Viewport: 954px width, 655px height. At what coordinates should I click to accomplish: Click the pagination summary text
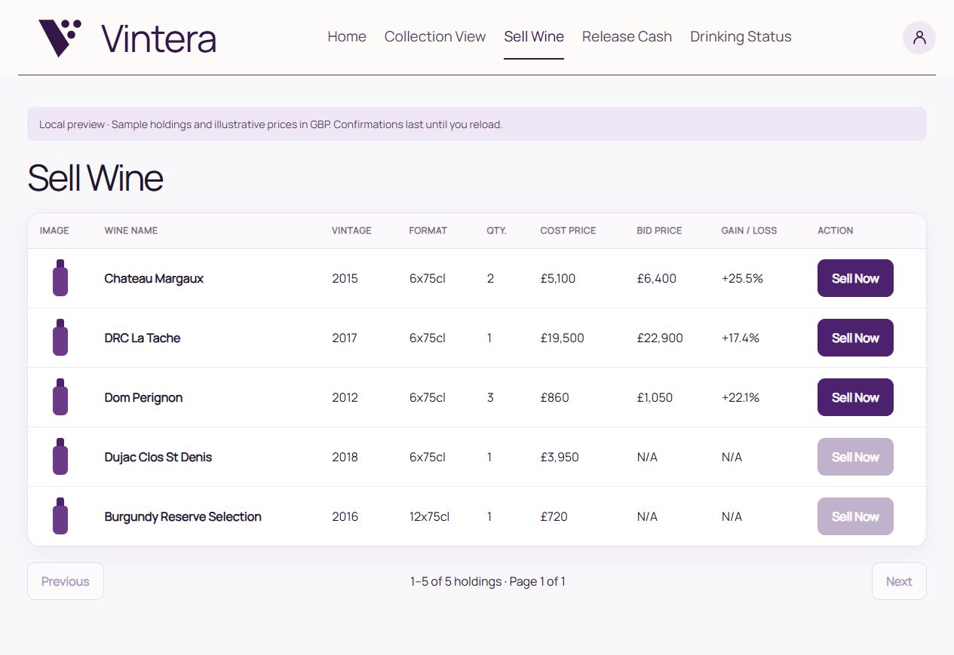coord(488,581)
